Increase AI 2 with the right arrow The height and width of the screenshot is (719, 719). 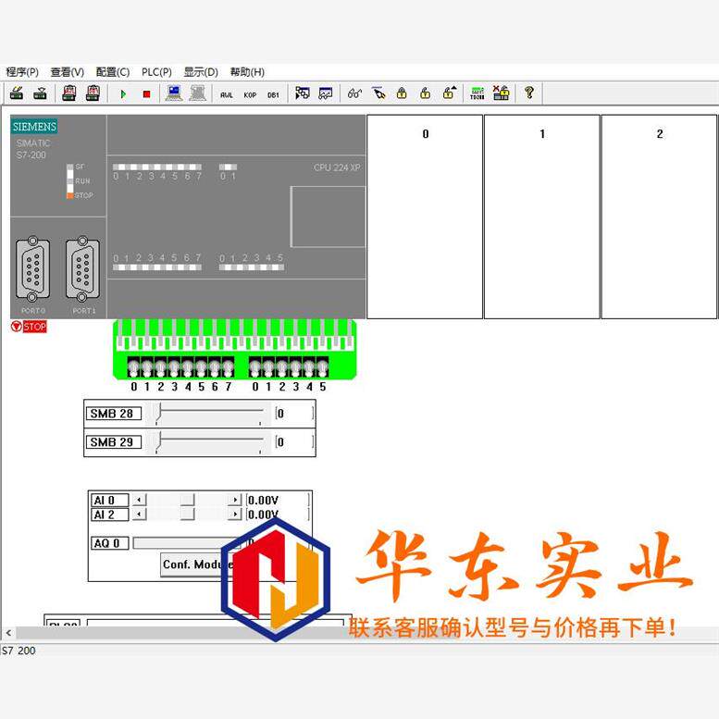235,514
